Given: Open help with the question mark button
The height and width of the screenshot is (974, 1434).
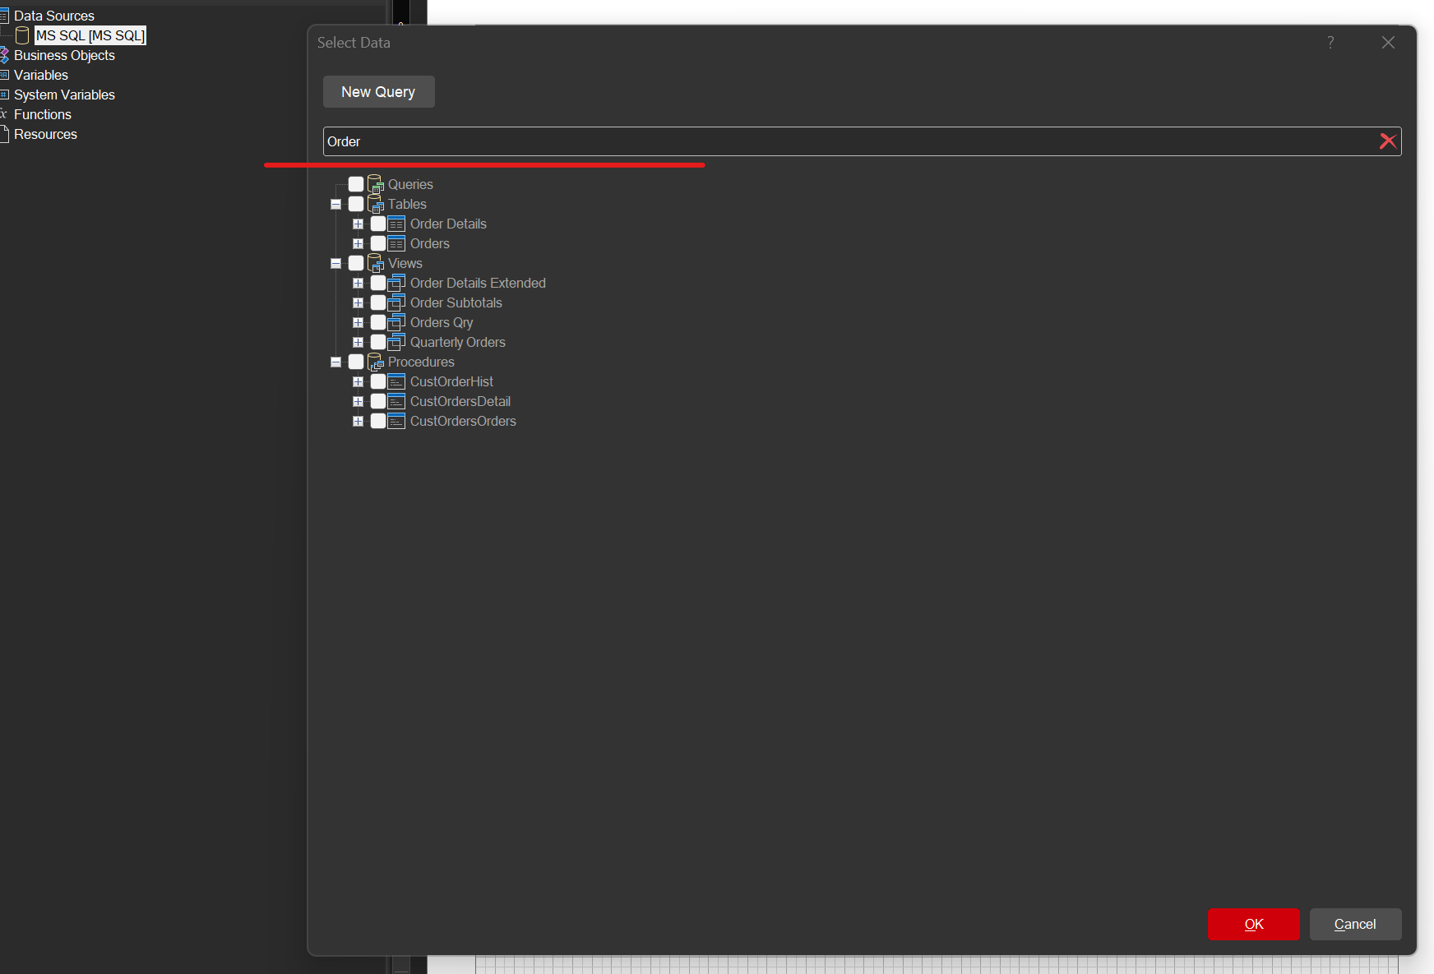Looking at the screenshot, I should (1330, 43).
